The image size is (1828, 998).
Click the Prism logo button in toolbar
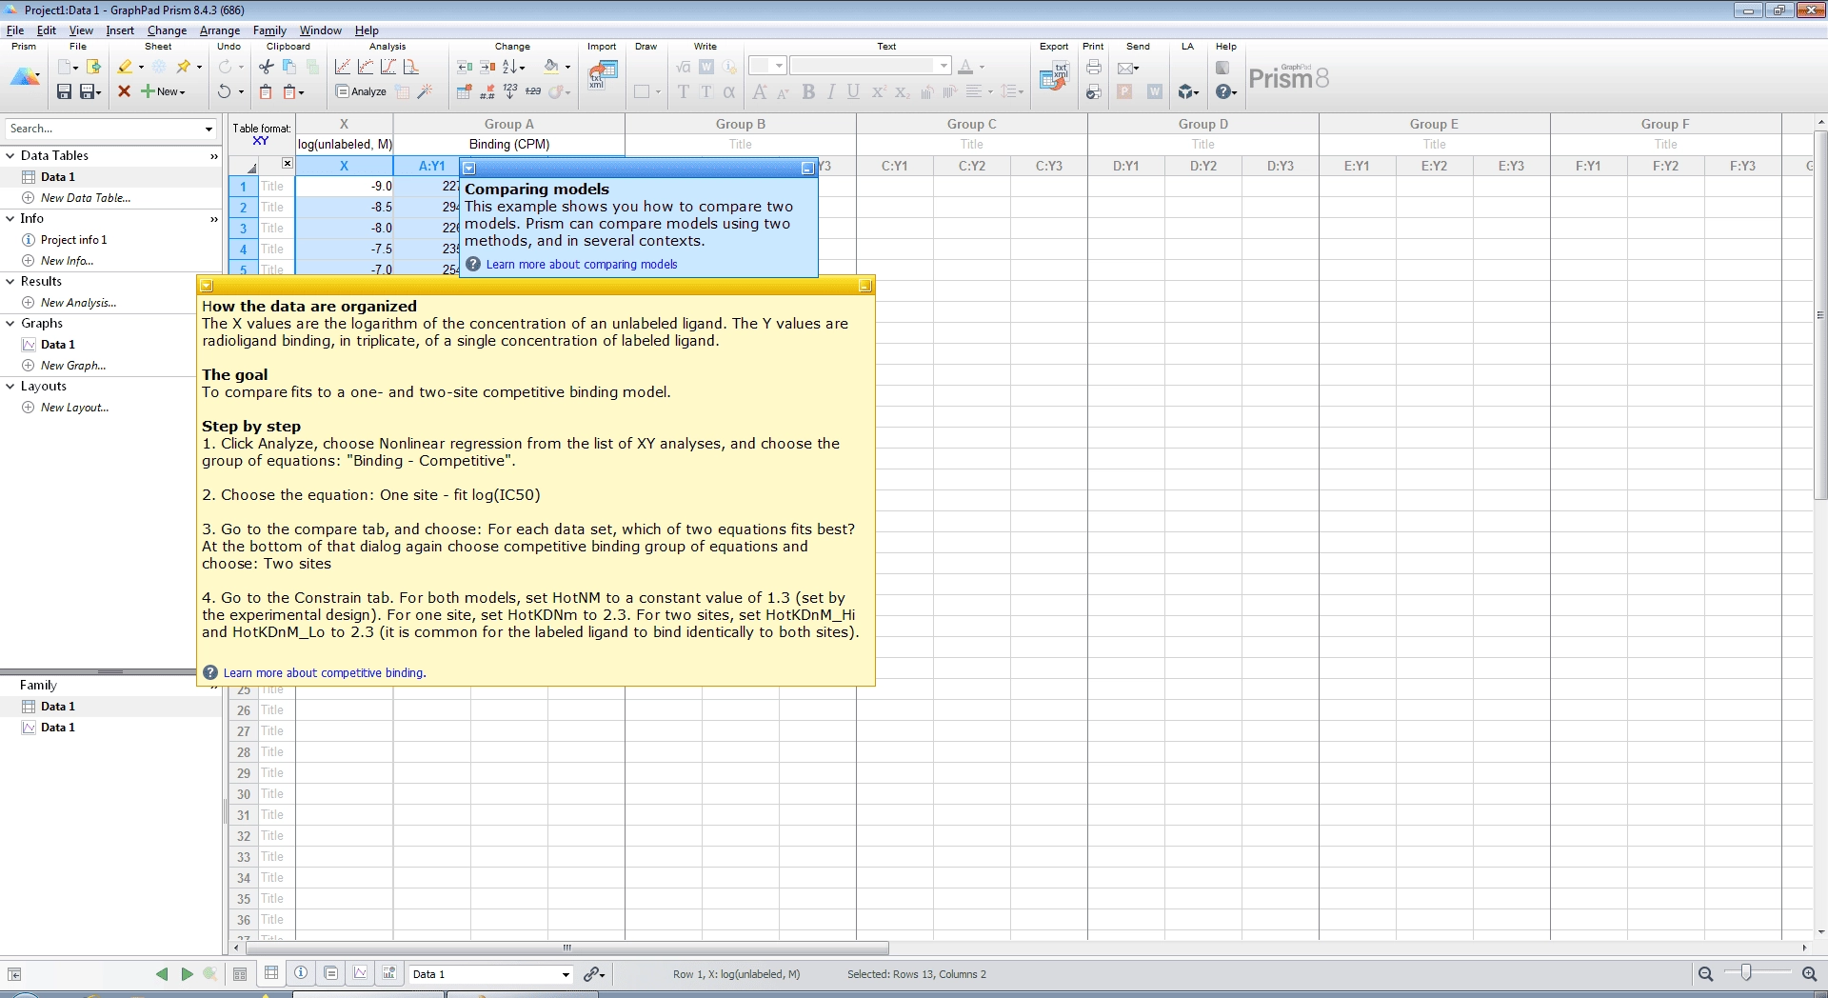pos(25,78)
